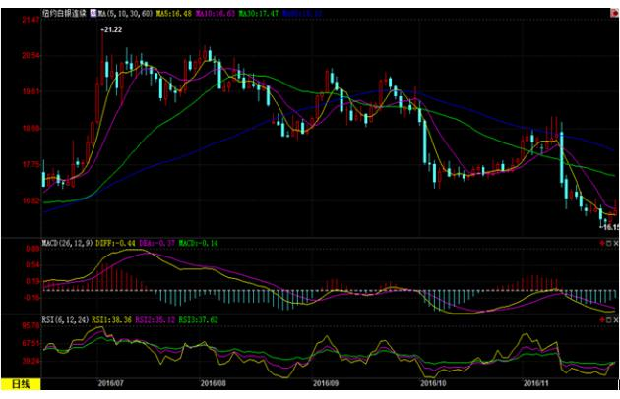This screenshot has height=399, width=620.
Task: Click the 2016/10 date axis label
Action: coord(433,383)
